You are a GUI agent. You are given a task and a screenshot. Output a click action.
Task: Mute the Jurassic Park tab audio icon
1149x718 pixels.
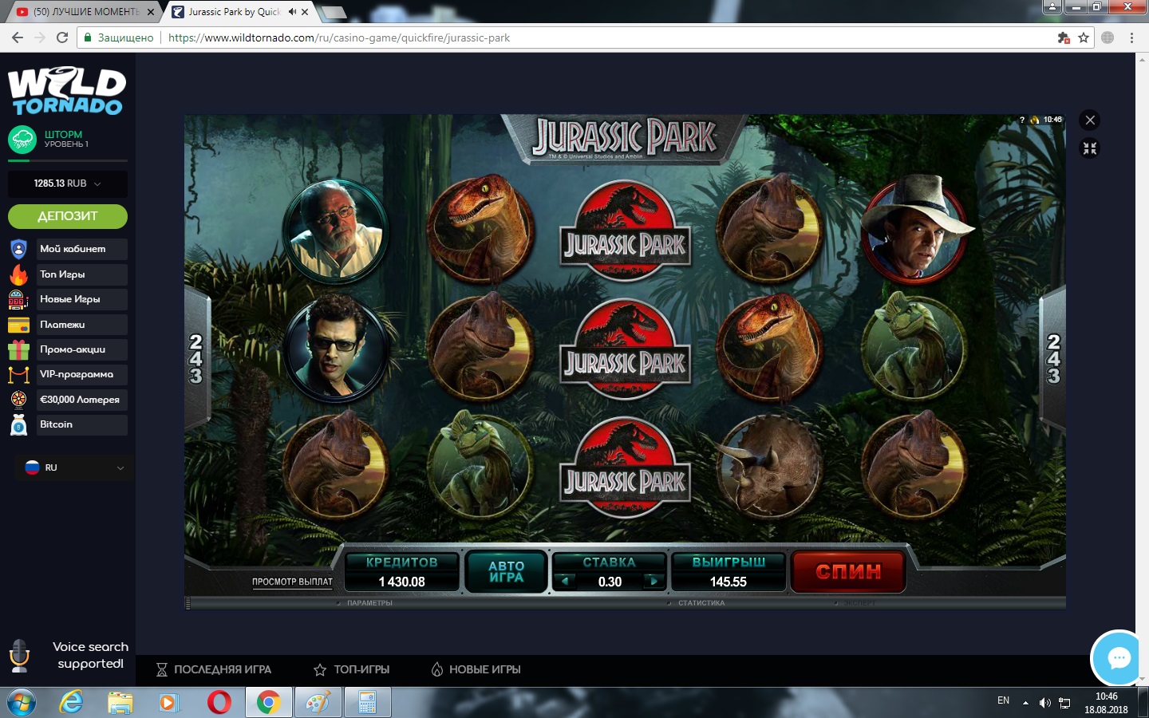tap(292, 12)
